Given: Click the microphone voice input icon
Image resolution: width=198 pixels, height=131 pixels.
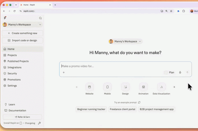Looking at the screenshot, I should tap(180, 72).
